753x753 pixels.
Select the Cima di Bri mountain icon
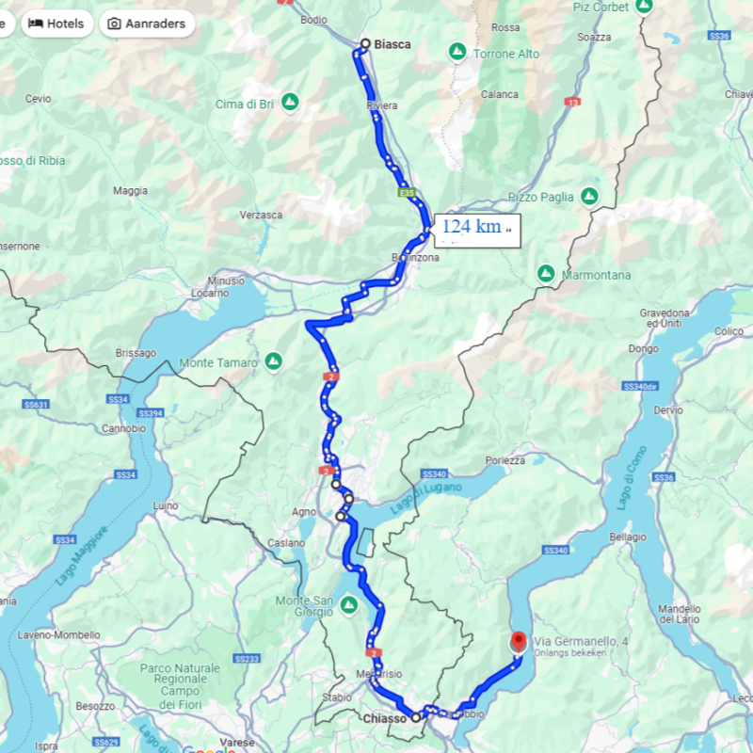point(290,102)
